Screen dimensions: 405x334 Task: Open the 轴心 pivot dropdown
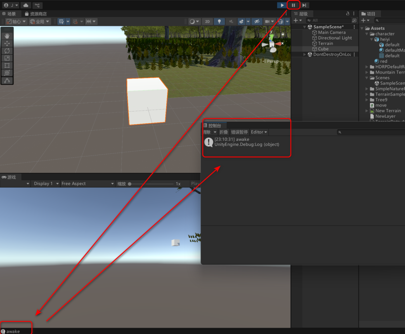[x=16, y=21]
